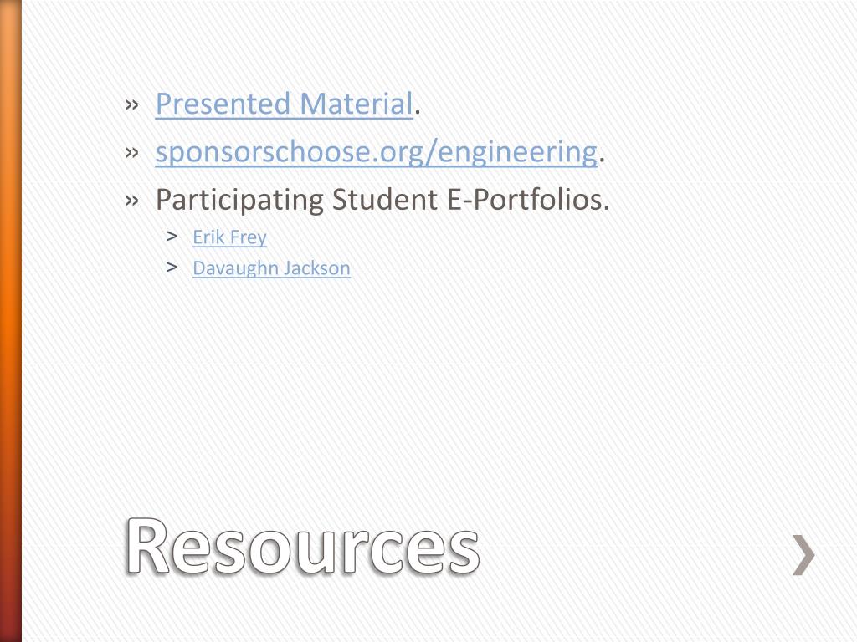Click the arrow bullet before Davaughn Jackson
Viewport: 857px width, 642px height.
tap(172, 267)
